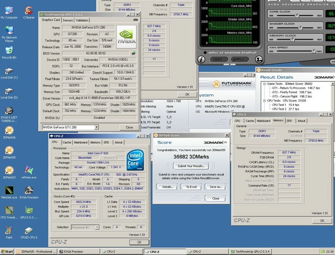Click Details button in 3DMark Score
Viewport: 335px width, 255px height.
tap(168, 187)
